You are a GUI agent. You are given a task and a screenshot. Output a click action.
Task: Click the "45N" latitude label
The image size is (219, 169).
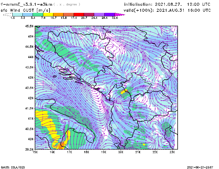[31, 36]
